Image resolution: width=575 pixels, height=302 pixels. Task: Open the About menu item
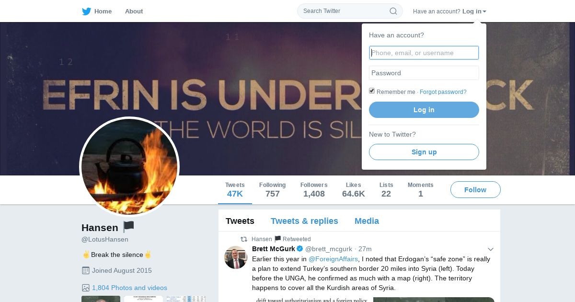pos(134,11)
